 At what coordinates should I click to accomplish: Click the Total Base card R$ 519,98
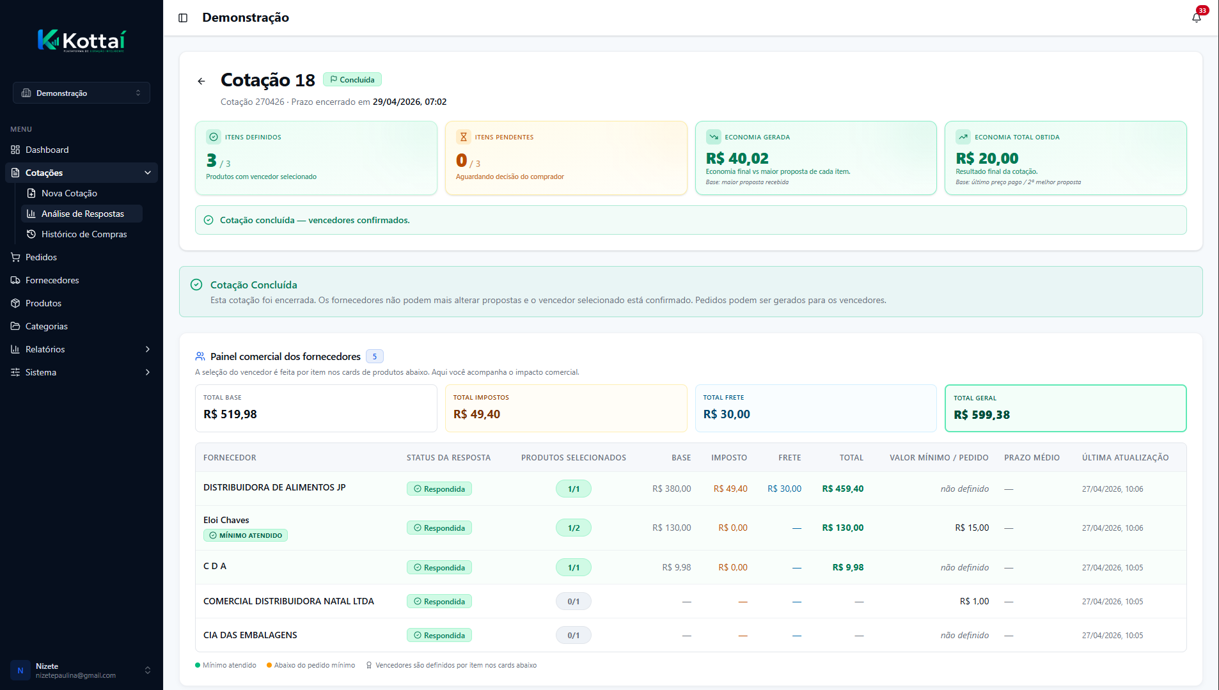[x=316, y=408]
